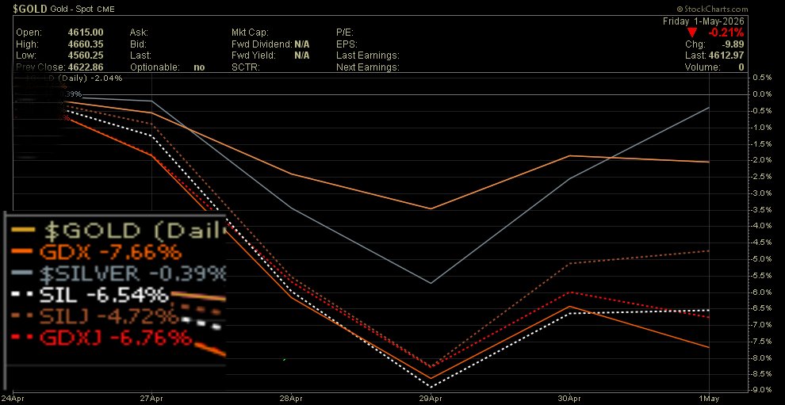
Task: Click the Last price 4612.97
Action: click(726, 55)
